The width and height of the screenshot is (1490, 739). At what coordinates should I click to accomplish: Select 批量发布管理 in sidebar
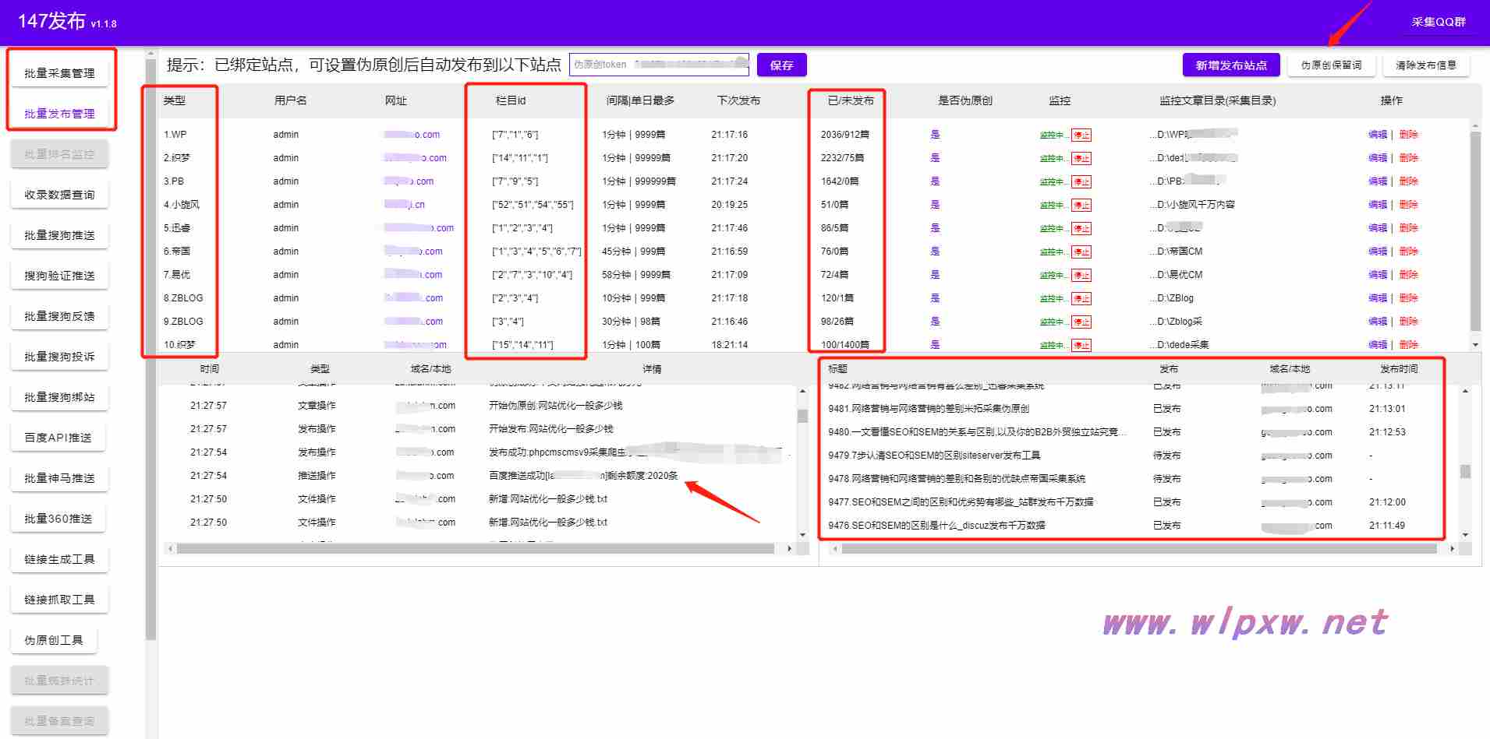(59, 114)
